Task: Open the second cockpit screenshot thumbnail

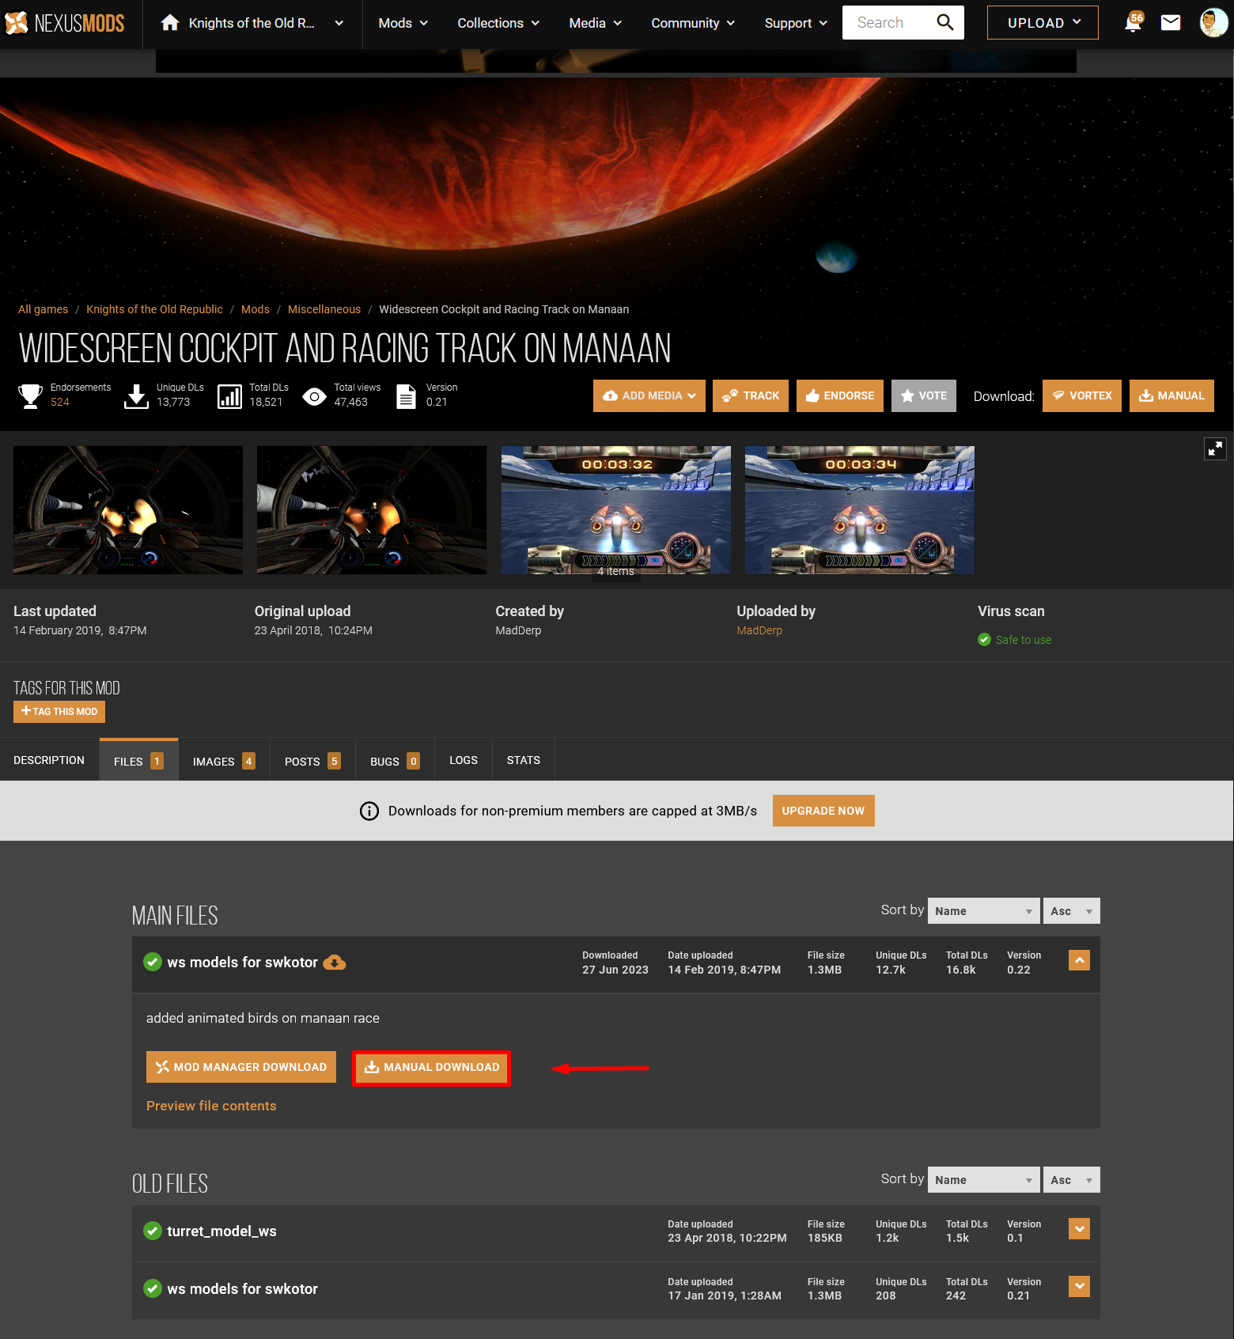Action: pos(372,510)
